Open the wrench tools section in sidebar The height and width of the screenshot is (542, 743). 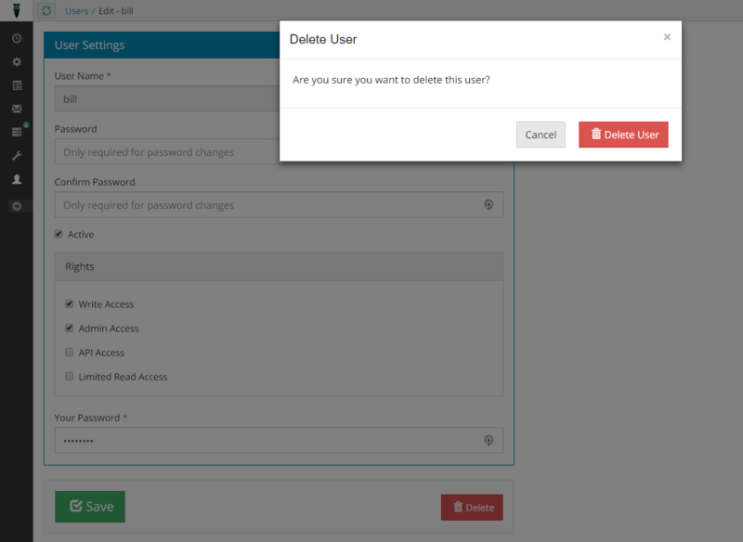coord(17,155)
